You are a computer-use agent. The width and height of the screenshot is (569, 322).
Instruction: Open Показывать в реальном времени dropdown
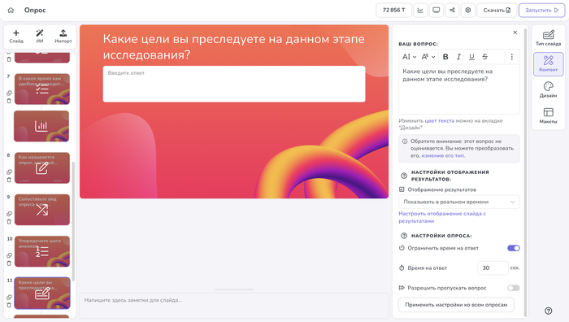pyautogui.click(x=459, y=202)
